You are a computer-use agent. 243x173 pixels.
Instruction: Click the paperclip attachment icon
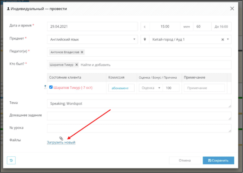pyautogui.click(x=61, y=138)
